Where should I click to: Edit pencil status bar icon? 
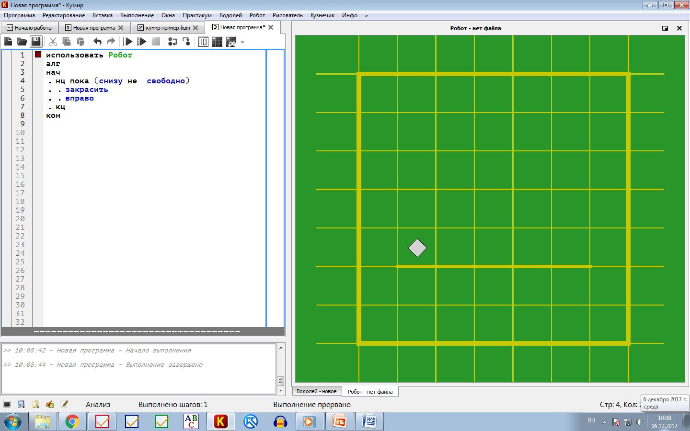tap(64, 404)
